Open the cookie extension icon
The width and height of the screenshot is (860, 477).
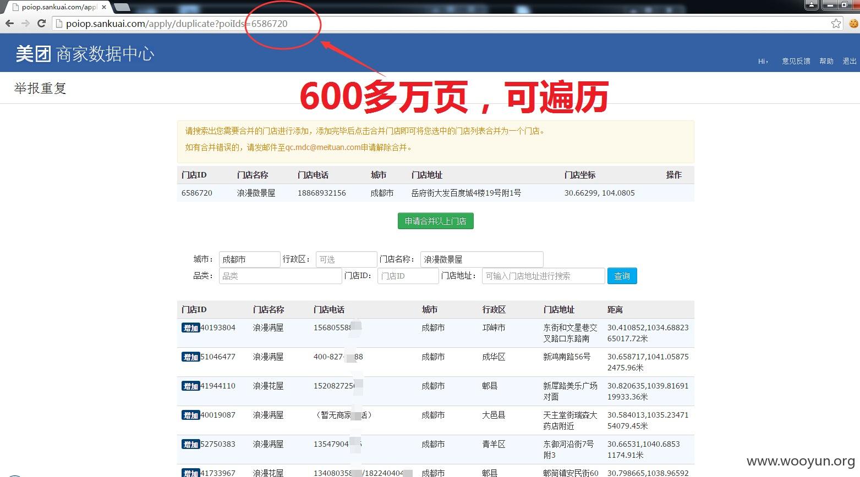click(853, 23)
